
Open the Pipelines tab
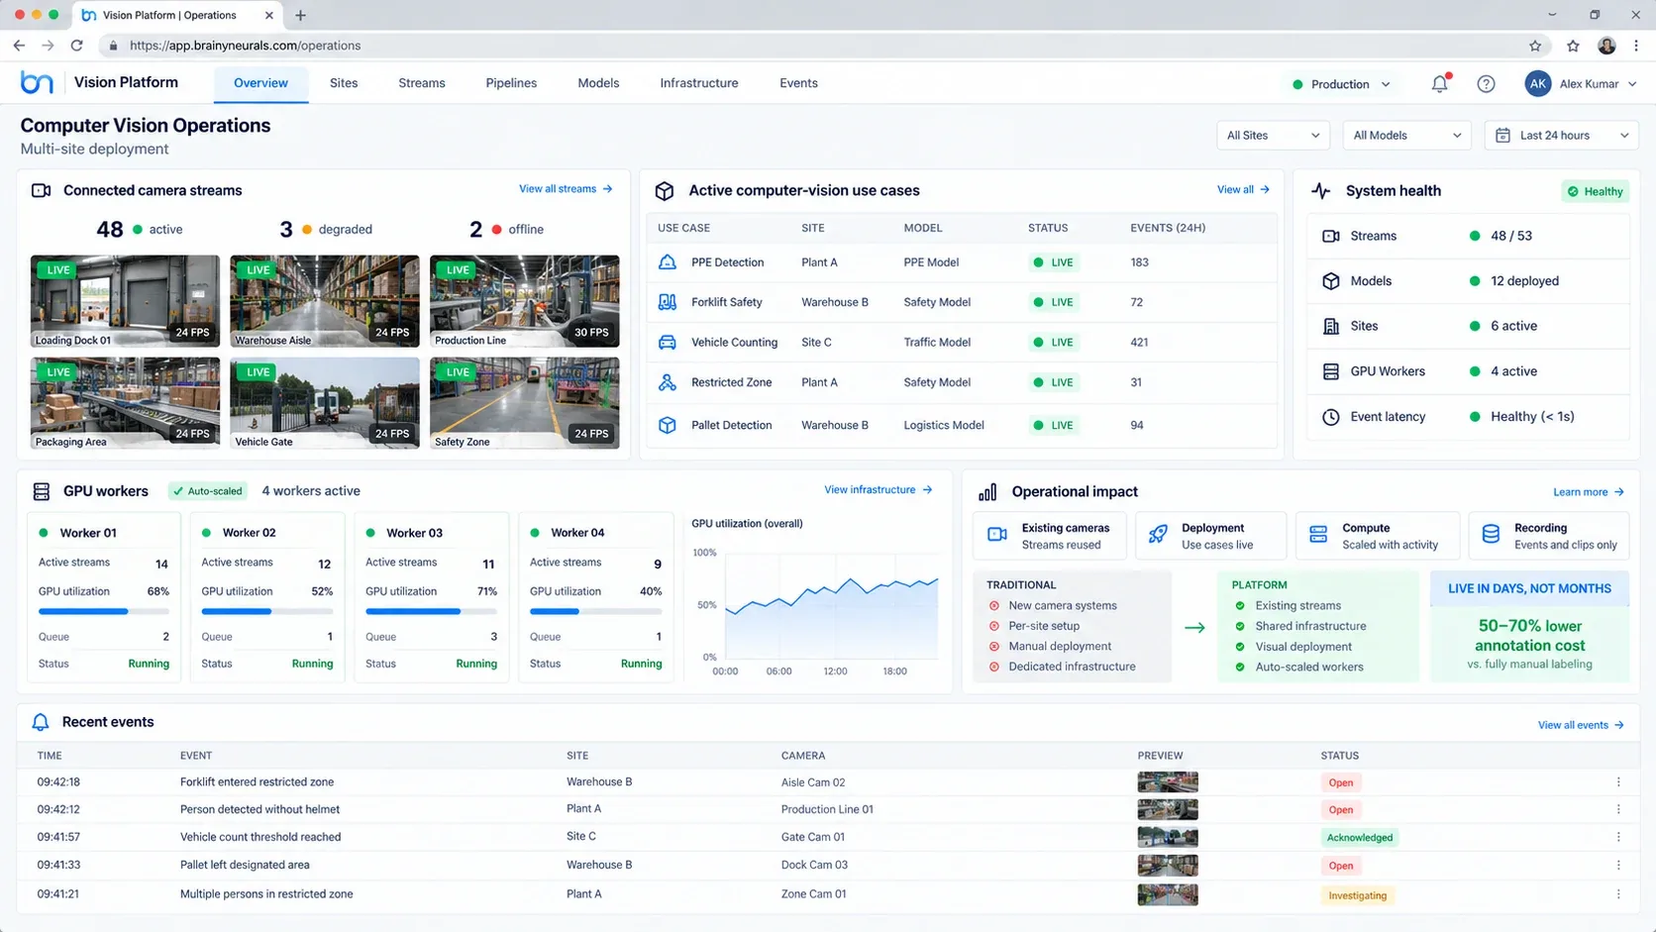[x=511, y=83]
